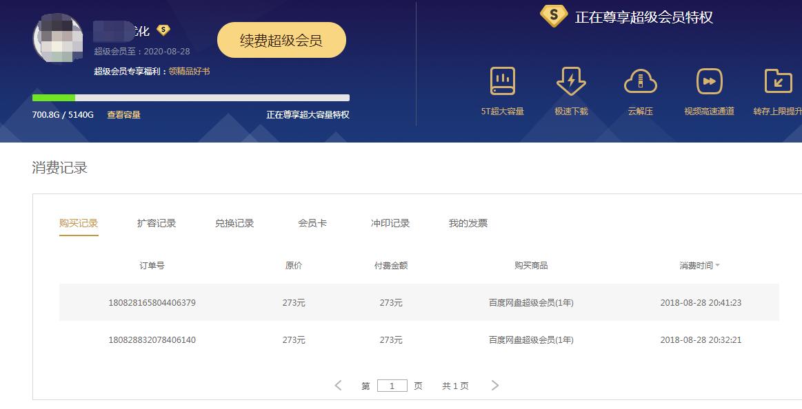The height and width of the screenshot is (409, 802).
Task: Select the 购买记录 tab
Action: (79, 223)
